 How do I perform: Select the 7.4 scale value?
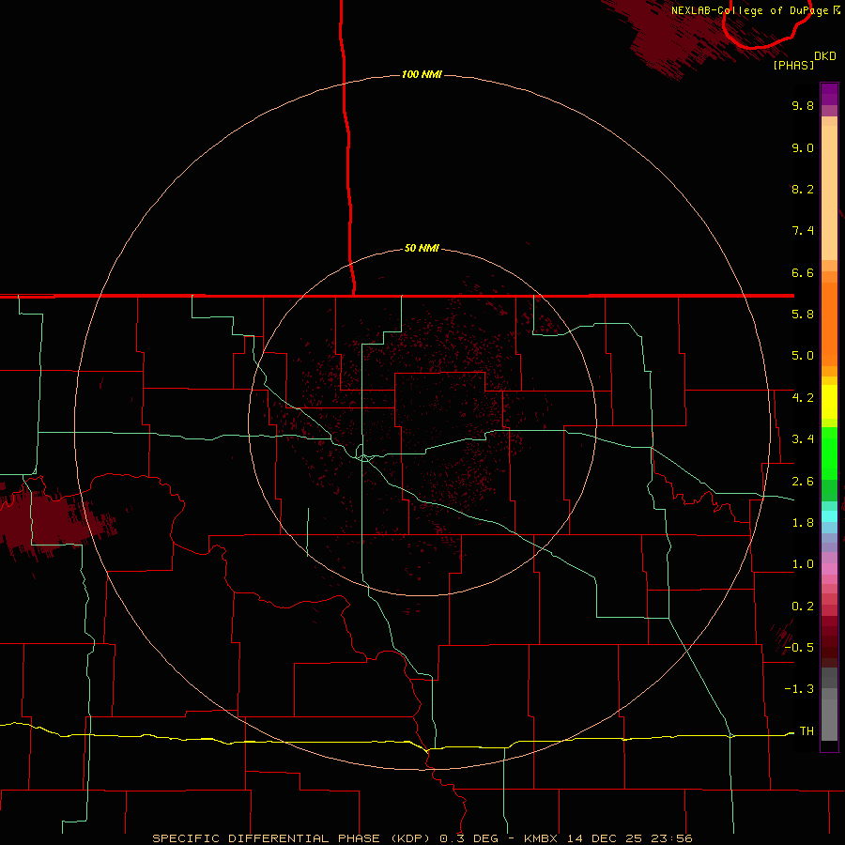point(803,231)
